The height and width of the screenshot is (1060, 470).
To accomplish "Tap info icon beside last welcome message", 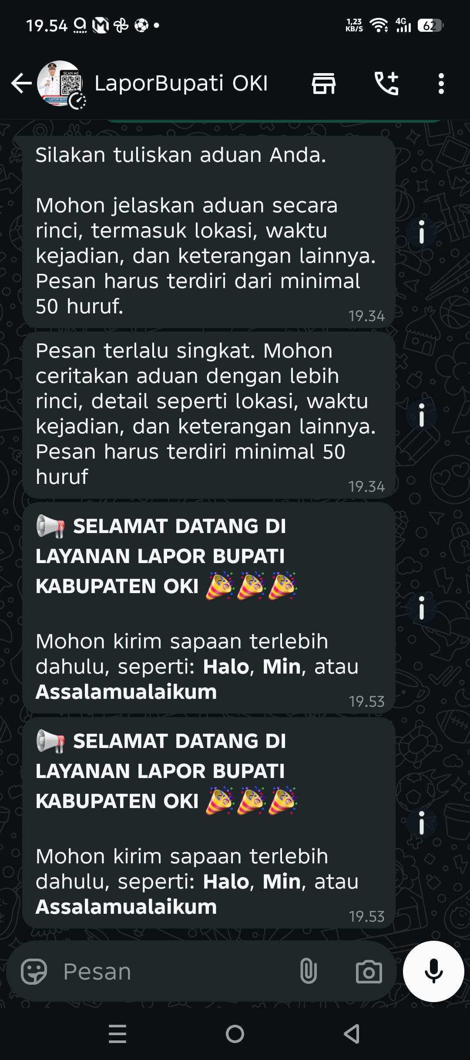I will pyautogui.click(x=421, y=823).
